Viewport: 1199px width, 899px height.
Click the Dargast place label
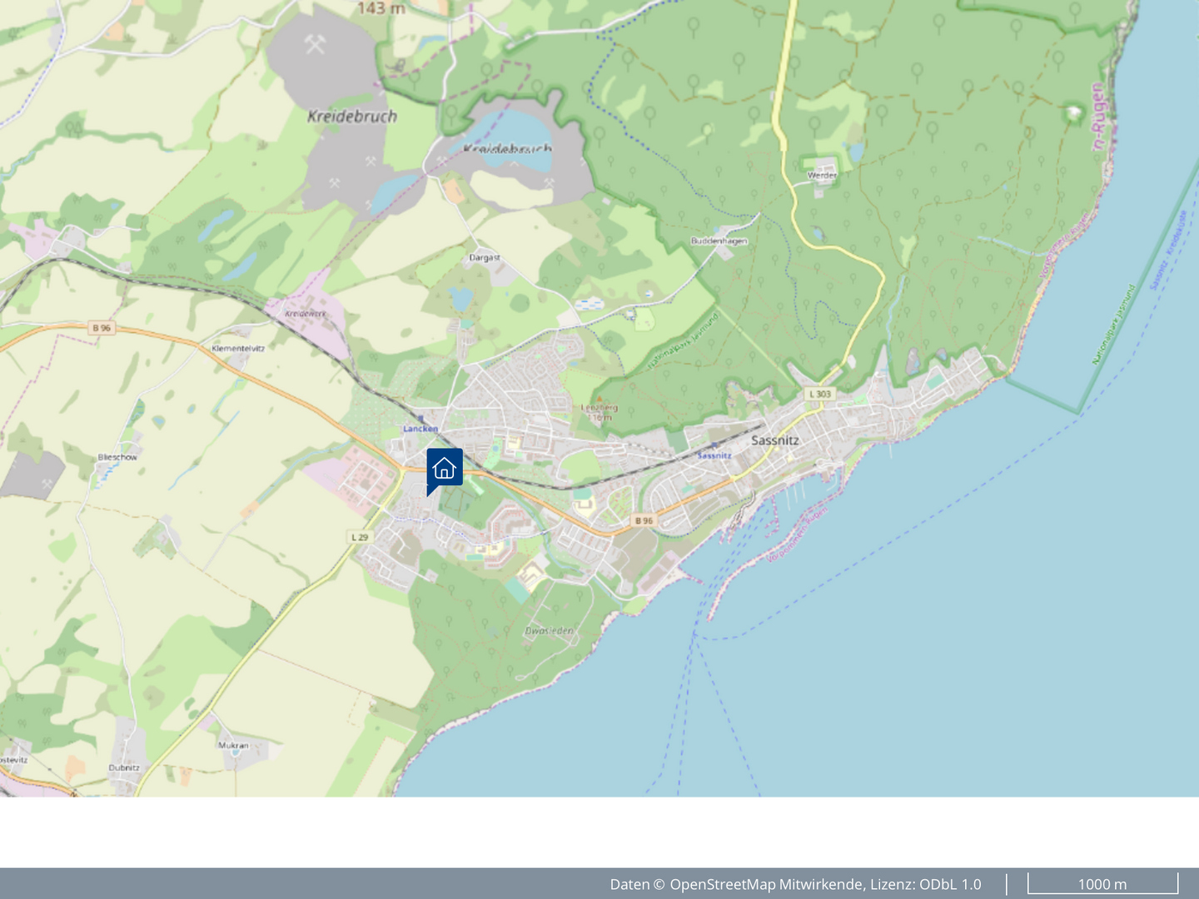pyautogui.click(x=485, y=257)
